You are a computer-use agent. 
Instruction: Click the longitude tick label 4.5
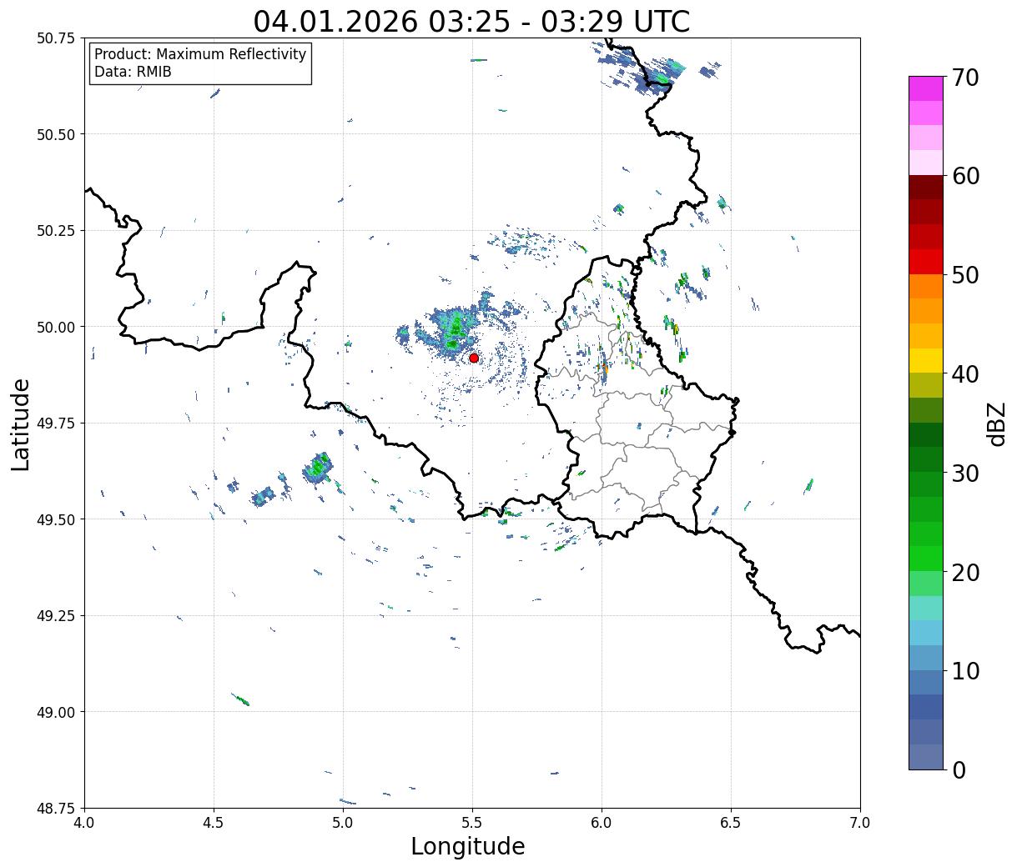click(214, 823)
